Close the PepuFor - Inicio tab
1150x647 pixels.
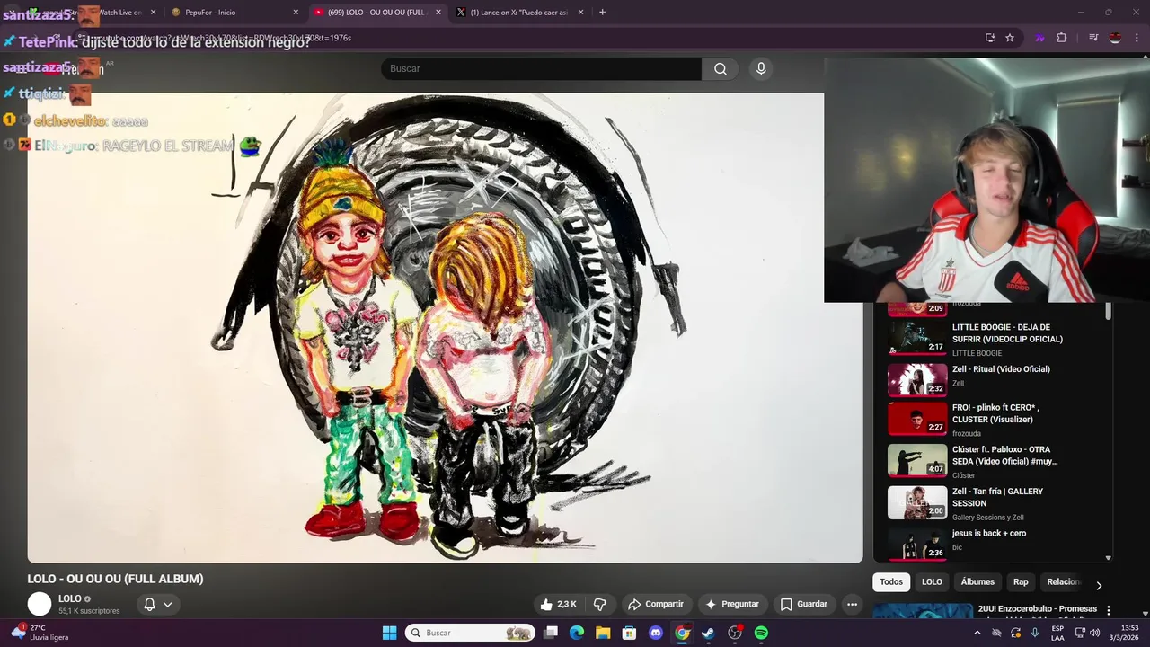pos(296,13)
